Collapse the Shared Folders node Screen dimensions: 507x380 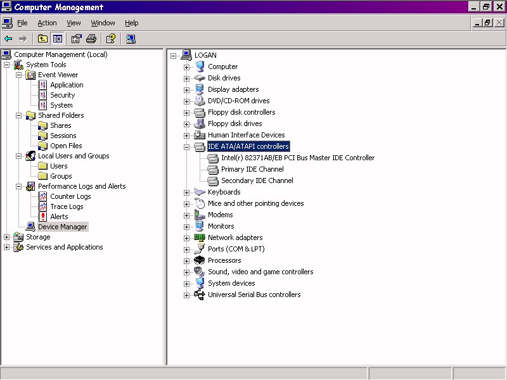19,115
